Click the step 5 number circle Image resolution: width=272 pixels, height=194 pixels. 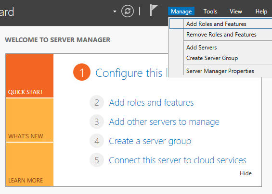click(x=97, y=160)
